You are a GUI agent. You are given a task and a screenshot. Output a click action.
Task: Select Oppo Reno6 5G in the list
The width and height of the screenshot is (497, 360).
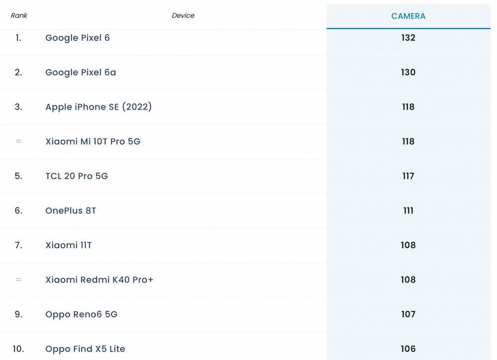(x=82, y=314)
